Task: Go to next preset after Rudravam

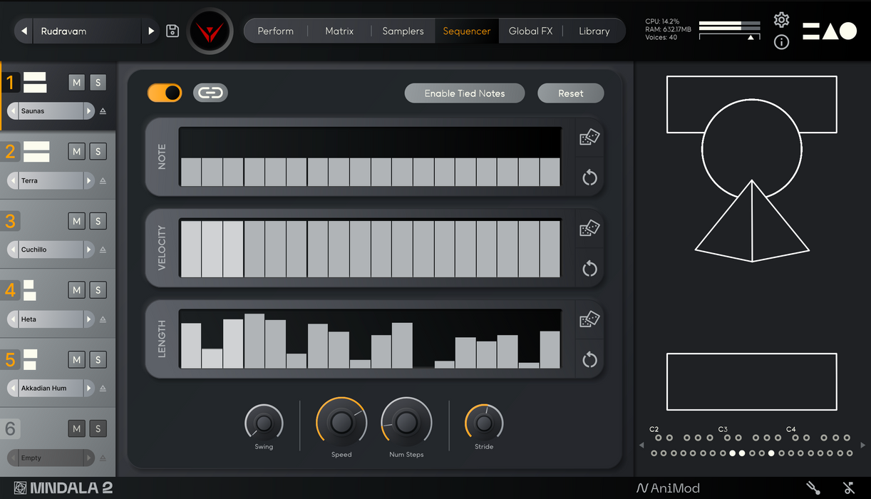Action: tap(151, 31)
